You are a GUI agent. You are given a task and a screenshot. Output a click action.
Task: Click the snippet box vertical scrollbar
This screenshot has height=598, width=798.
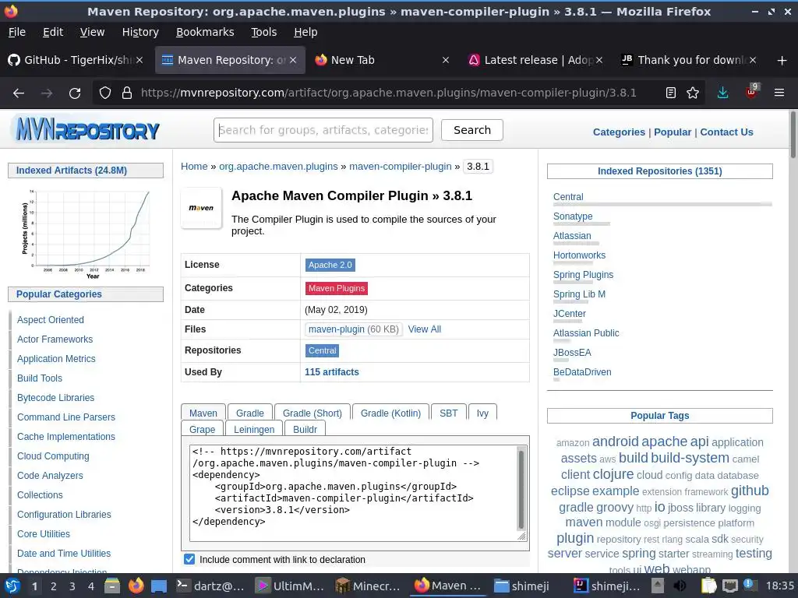(521, 491)
